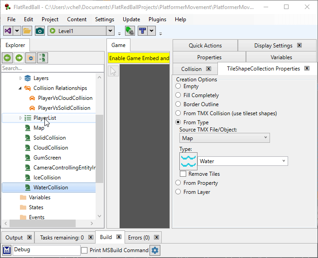The height and width of the screenshot is (258, 318).
Task: Enable the Remove Tiles checkbox
Action: 183,174
